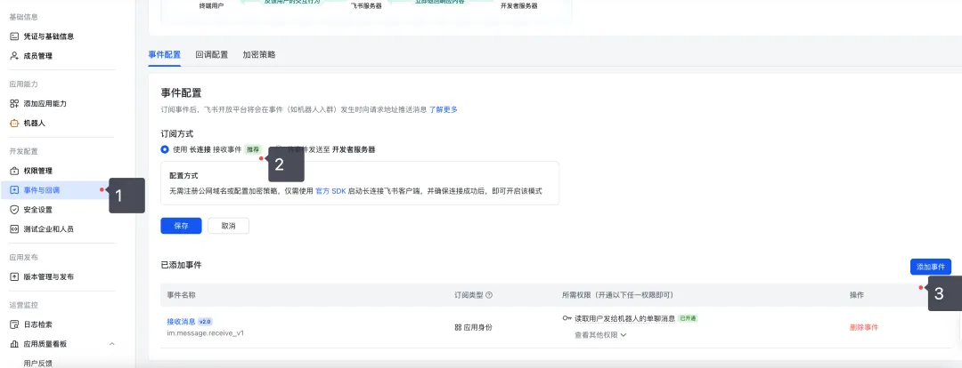
Task: Collapse the 应用质量看板 sidebar section
Action: 111,344
